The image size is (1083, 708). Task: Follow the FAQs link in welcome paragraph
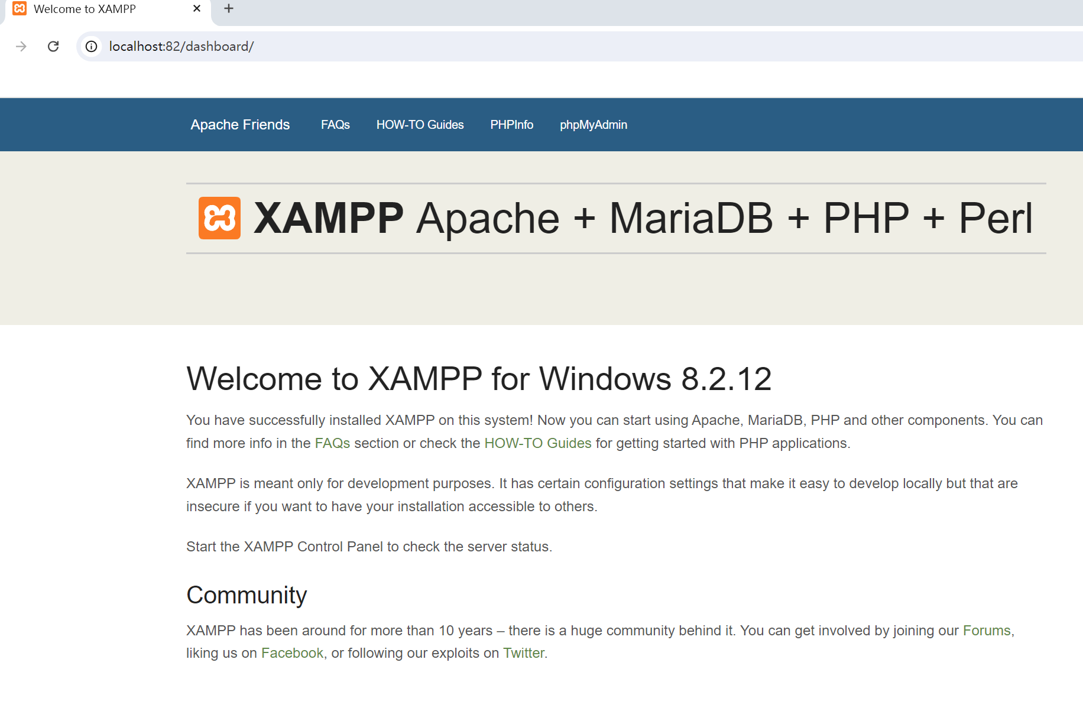pos(332,443)
